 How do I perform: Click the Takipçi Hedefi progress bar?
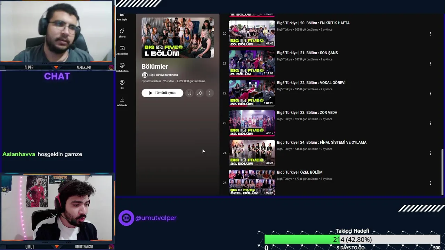pos(352,240)
